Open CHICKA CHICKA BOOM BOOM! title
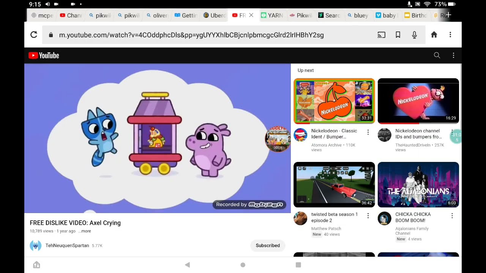This screenshot has height=273, width=486. pyautogui.click(x=413, y=217)
